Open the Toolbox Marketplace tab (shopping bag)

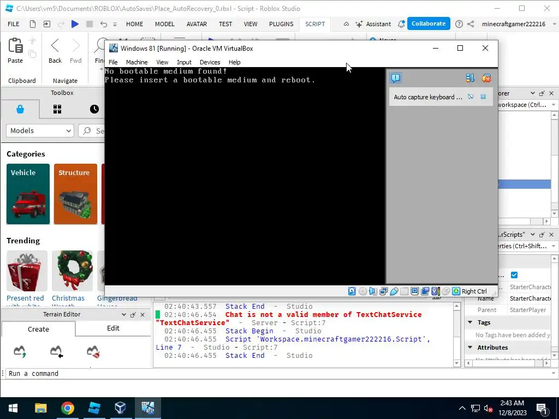point(20,109)
